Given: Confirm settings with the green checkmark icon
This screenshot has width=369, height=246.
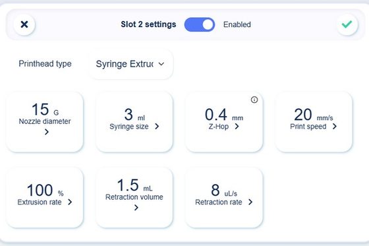Looking at the screenshot, I should point(347,24).
